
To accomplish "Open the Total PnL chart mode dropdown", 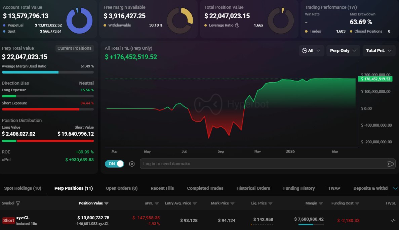I will [x=379, y=50].
